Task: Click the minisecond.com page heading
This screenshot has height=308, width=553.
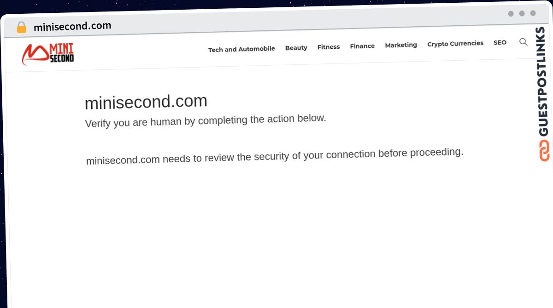Action: click(x=146, y=102)
